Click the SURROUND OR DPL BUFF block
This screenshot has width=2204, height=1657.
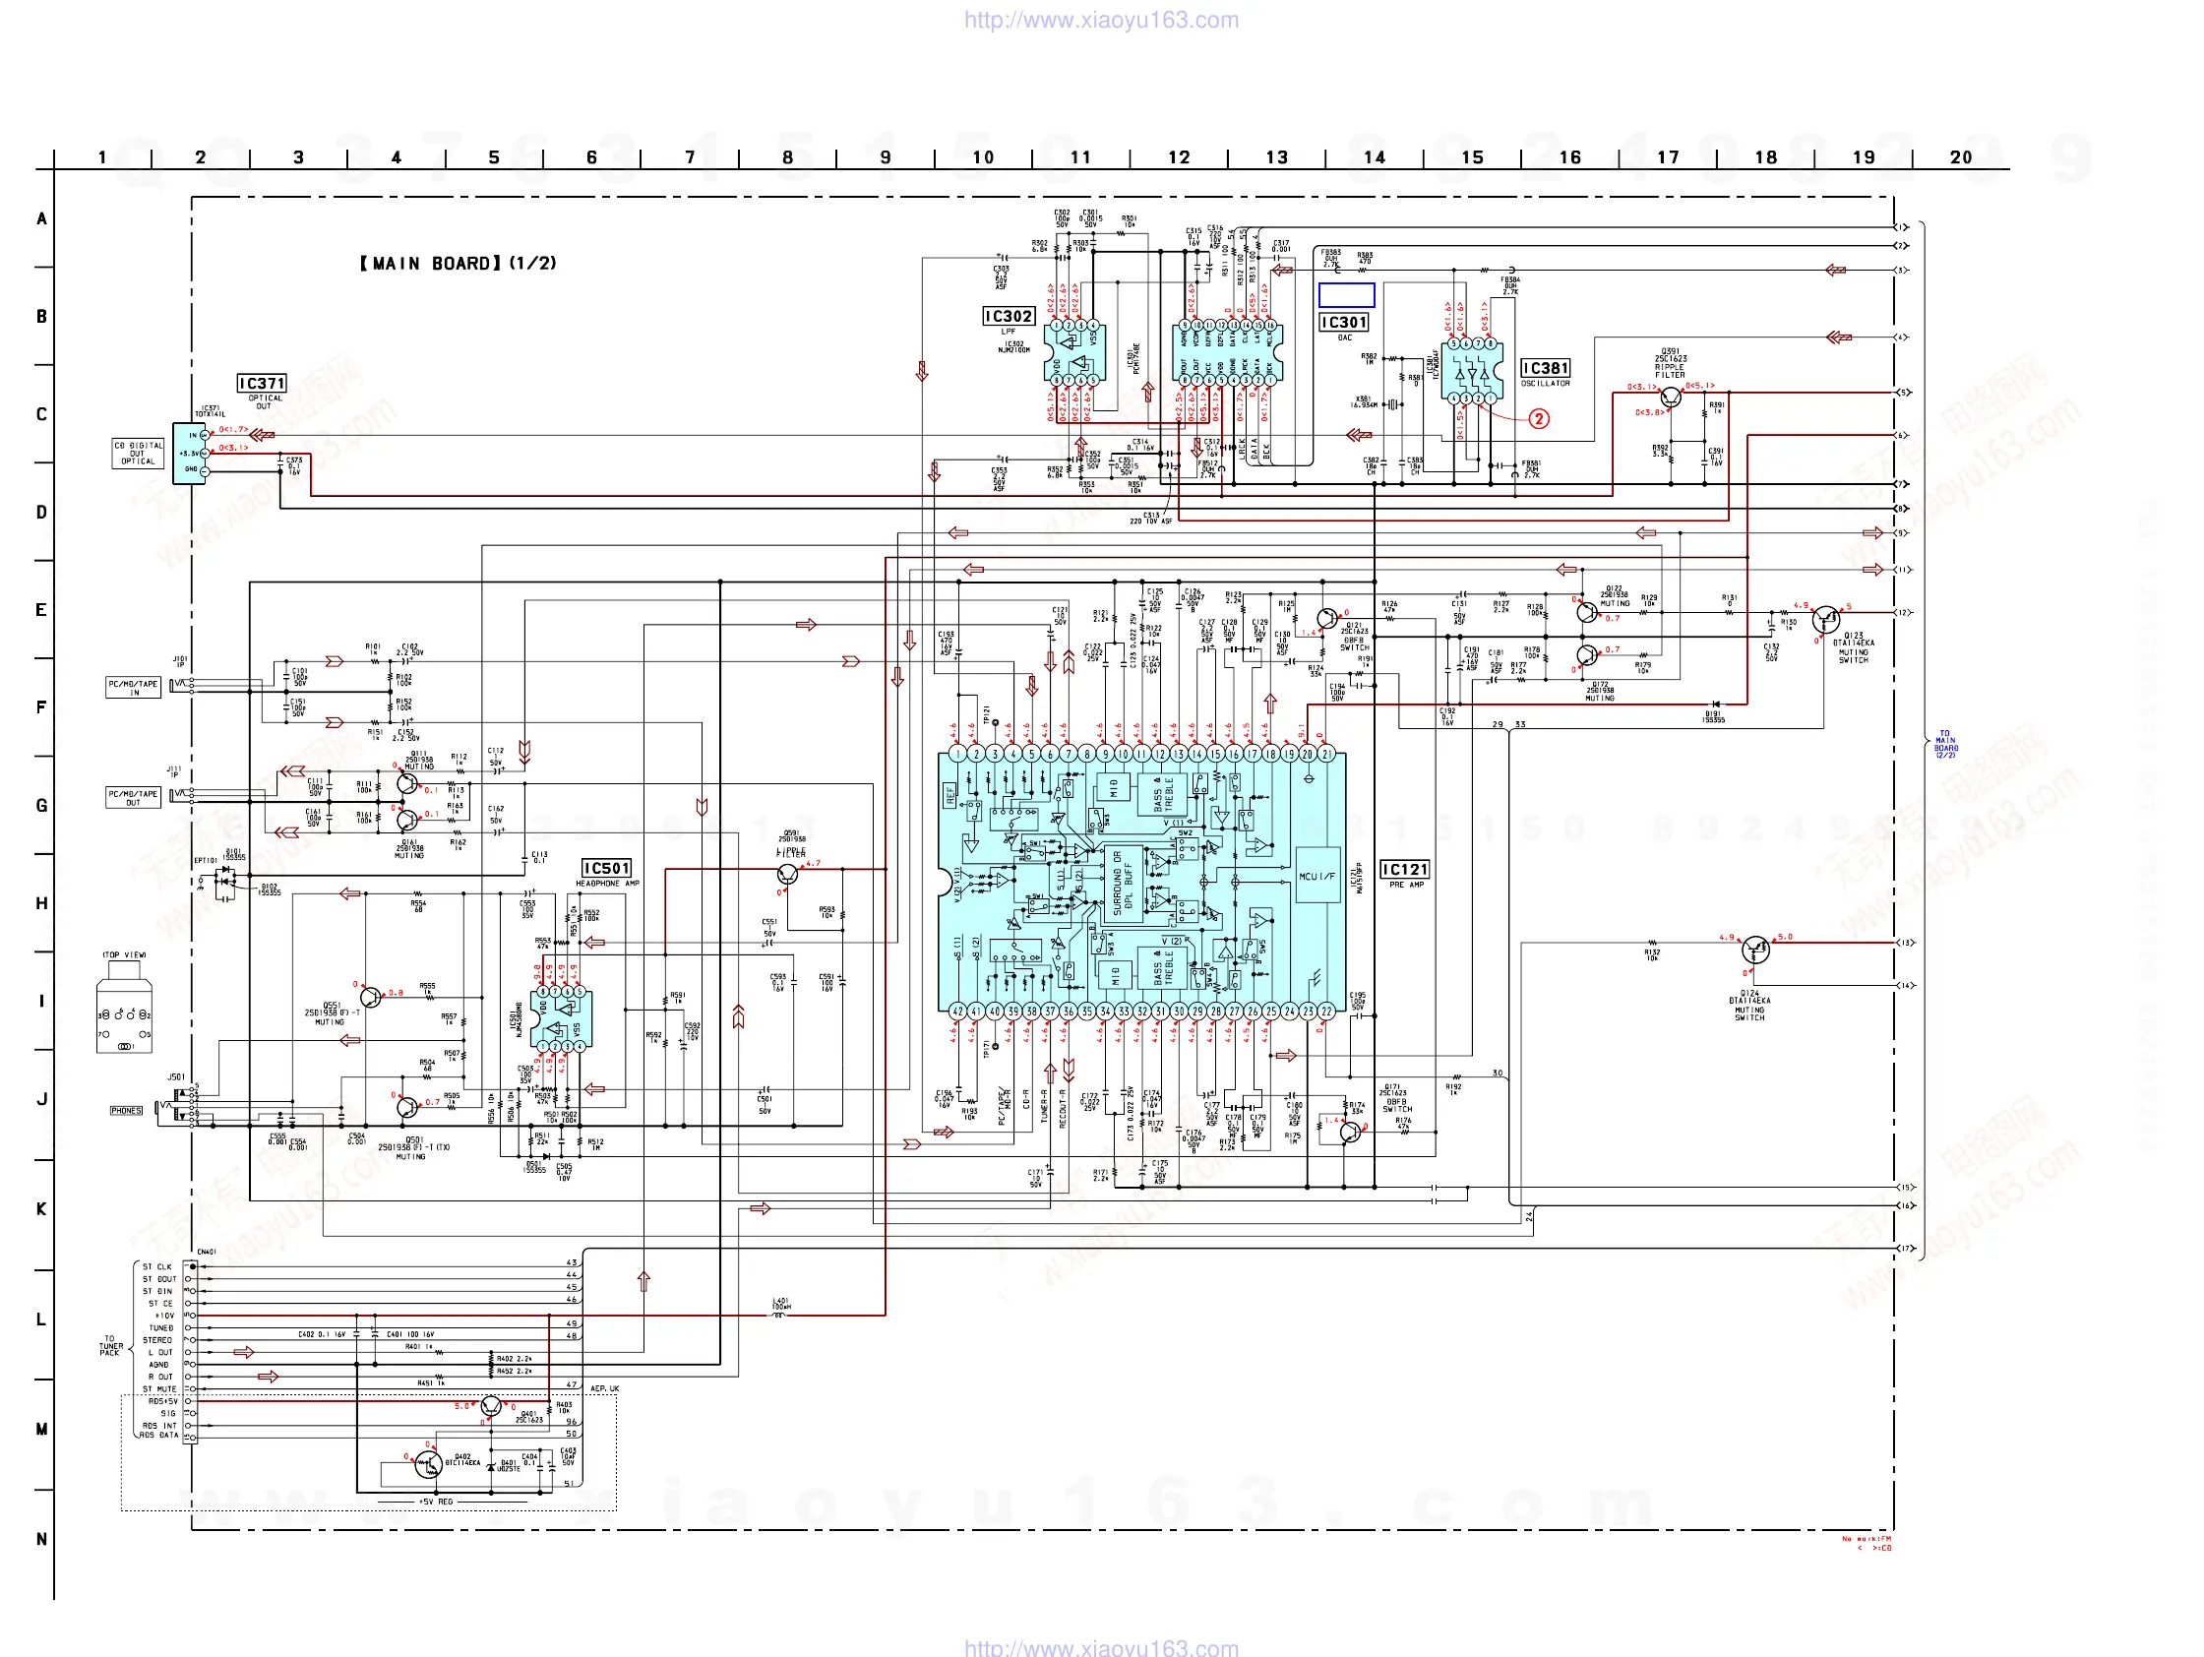tap(1123, 883)
